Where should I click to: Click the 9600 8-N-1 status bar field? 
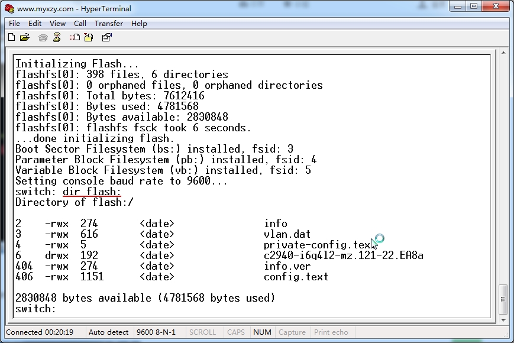[x=156, y=332]
